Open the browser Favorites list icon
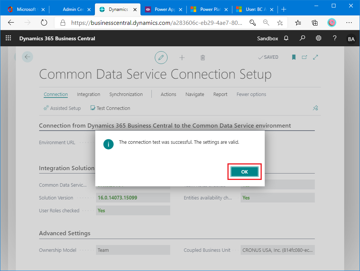This screenshot has width=360, height=271. (298, 23)
